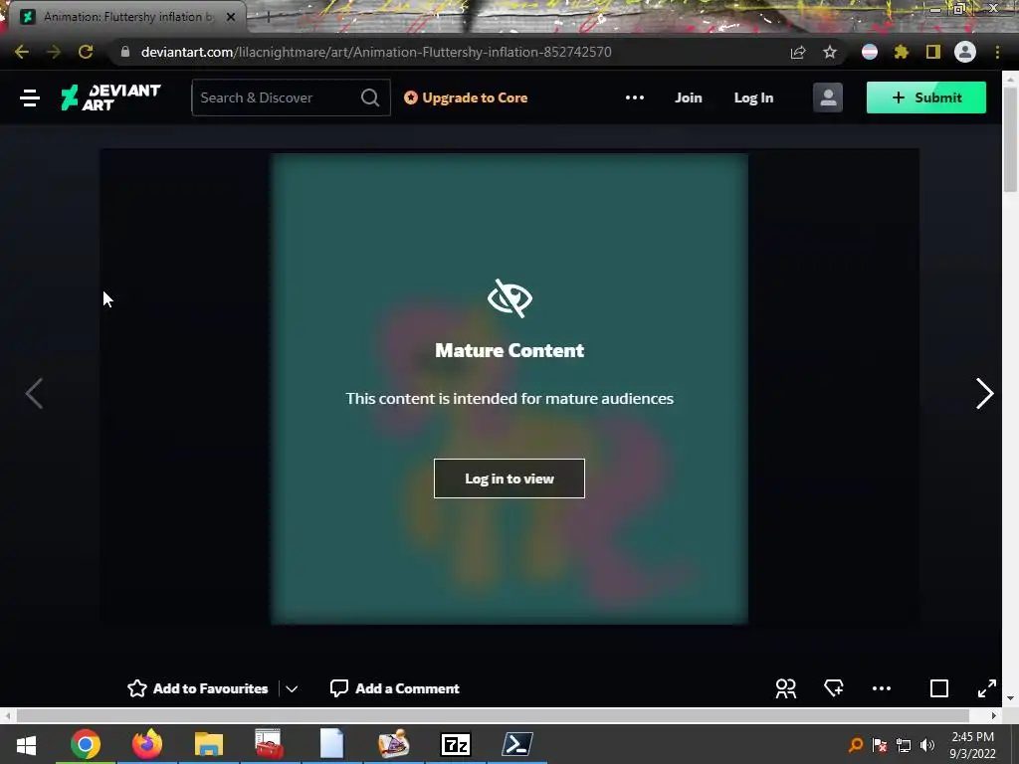Click Log in to view button
This screenshot has width=1019, height=764.
click(x=509, y=478)
